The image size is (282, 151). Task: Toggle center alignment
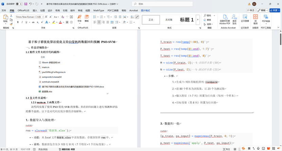99,22
